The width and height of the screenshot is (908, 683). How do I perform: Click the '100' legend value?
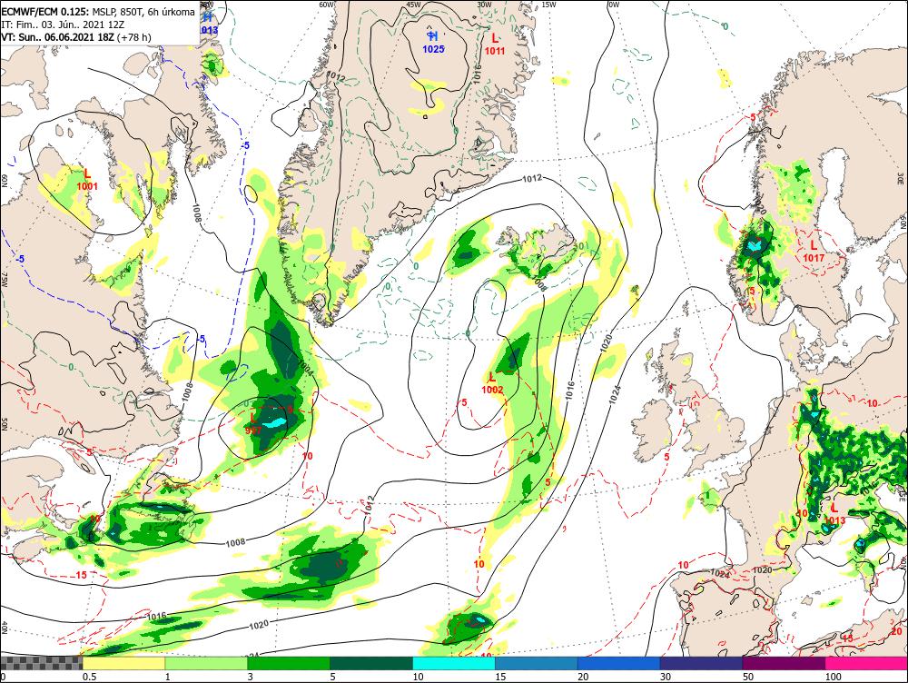point(833,677)
